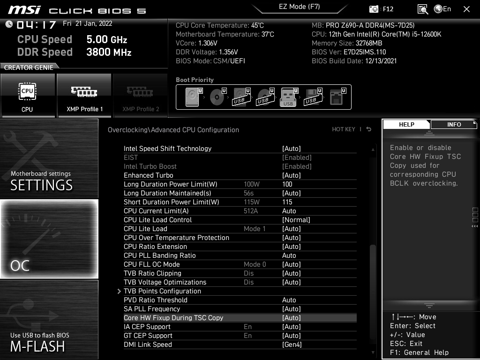Viewport: 480px width, 360px height.
Task: Select the USB hard disk boot device icon
Action: pos(242,97)
